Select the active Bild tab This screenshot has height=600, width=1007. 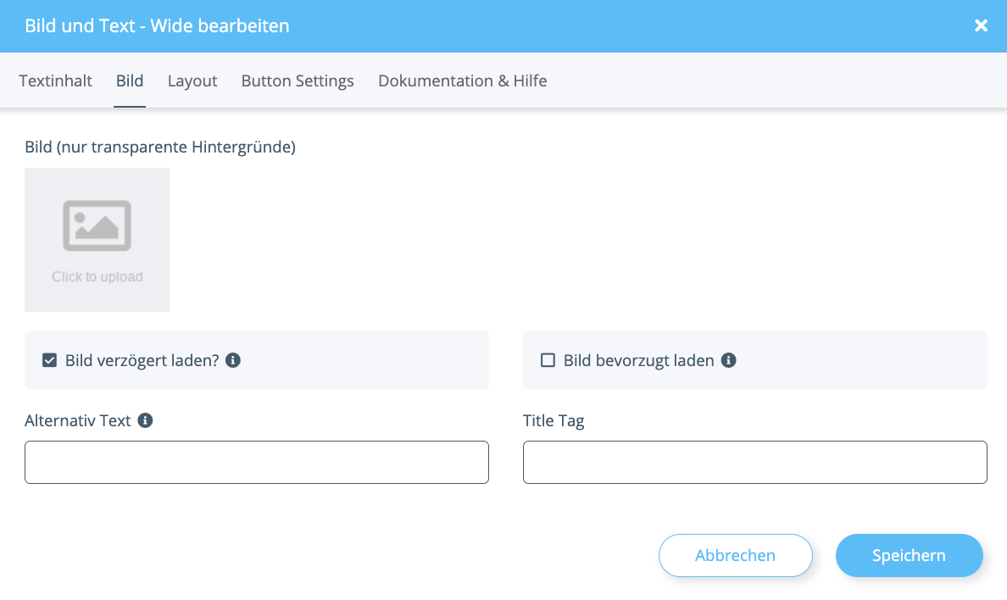point(130,81)
